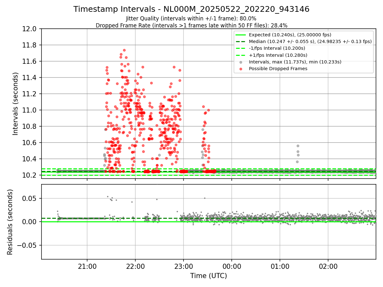Click the 'Jitter Quality' 80.0% subtitle line
The height and width of the screenshot is (287, 383).
point(191,18)
